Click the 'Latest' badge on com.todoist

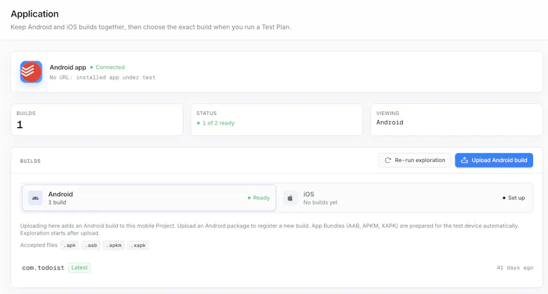[79, 267]
